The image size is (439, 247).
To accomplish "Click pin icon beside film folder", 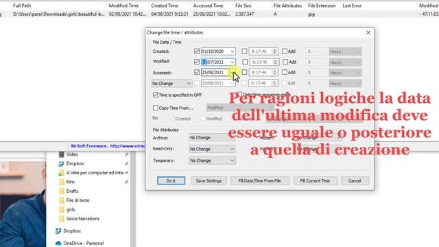I will [126, 182].
